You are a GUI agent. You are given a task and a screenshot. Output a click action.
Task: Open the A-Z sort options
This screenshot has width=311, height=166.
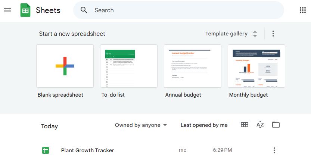click(260, 125)
